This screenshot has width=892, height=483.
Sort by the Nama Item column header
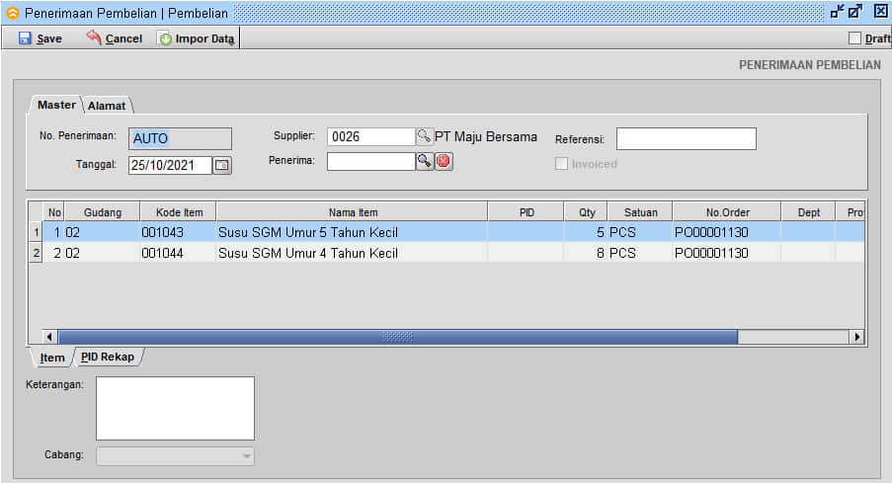(353, 212)
